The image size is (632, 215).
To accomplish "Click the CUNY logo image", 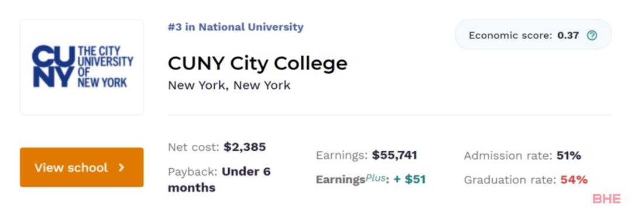I will coord(83,67).
